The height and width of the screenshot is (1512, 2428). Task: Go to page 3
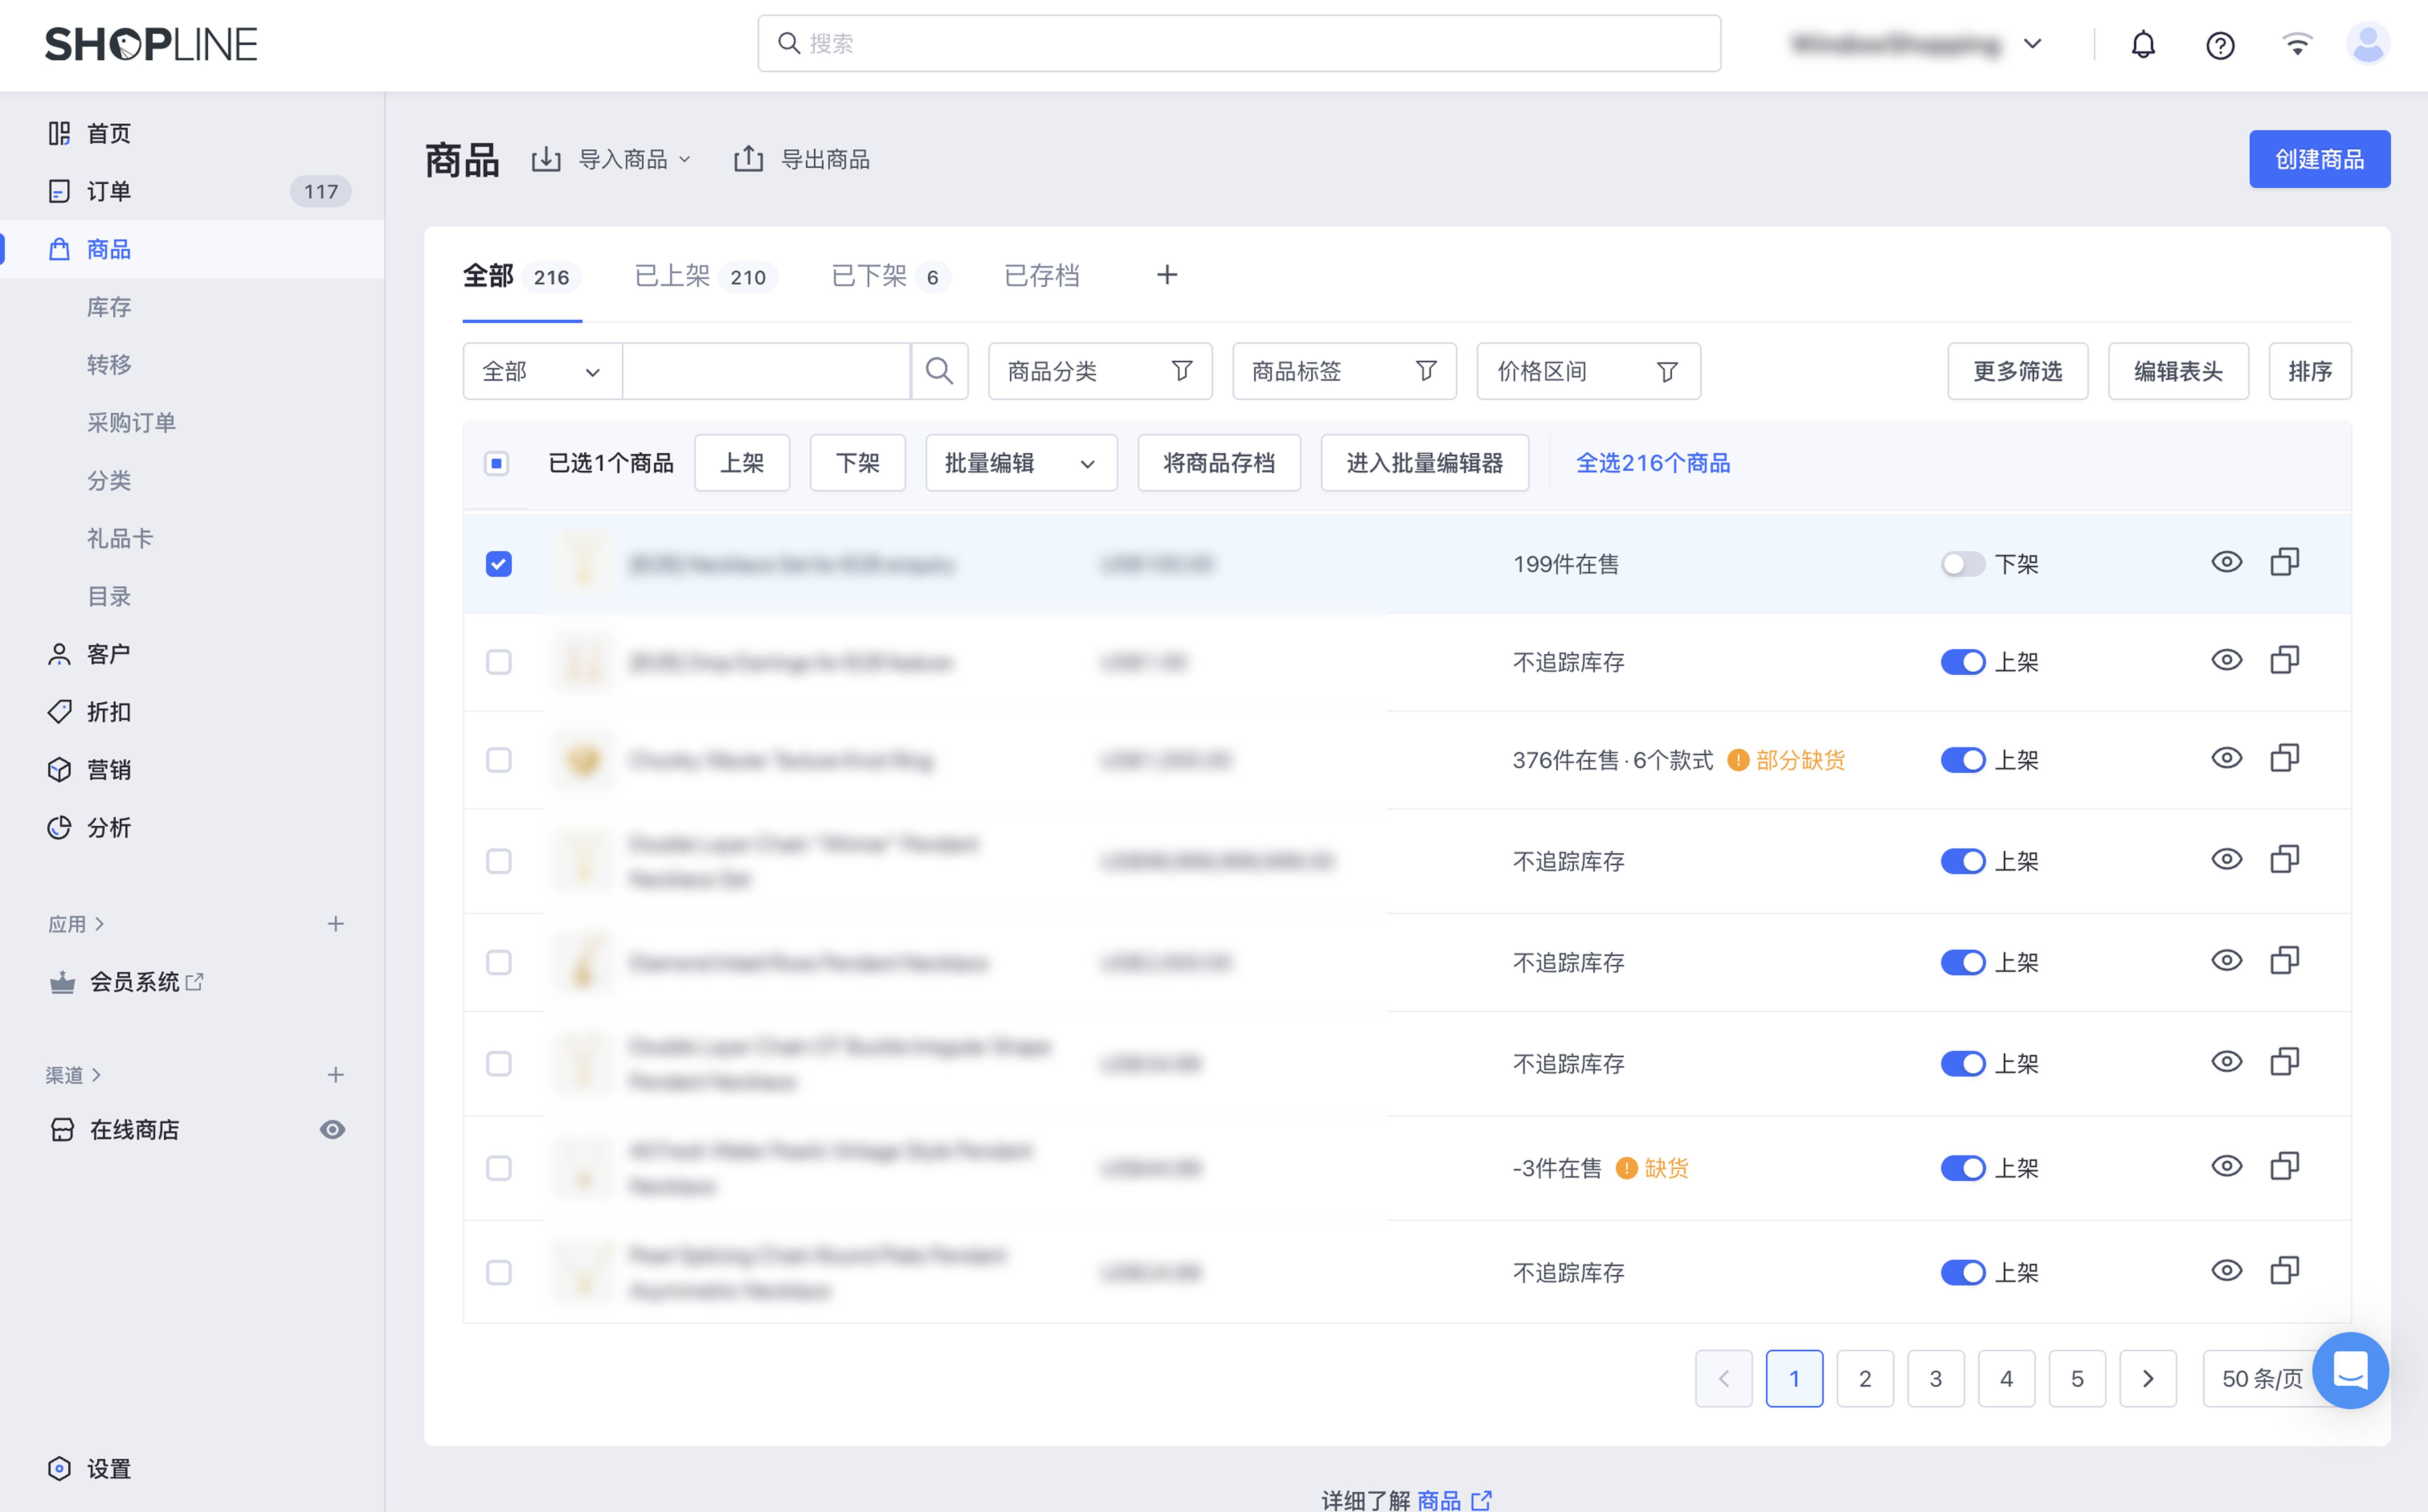pos(1935,1379)
